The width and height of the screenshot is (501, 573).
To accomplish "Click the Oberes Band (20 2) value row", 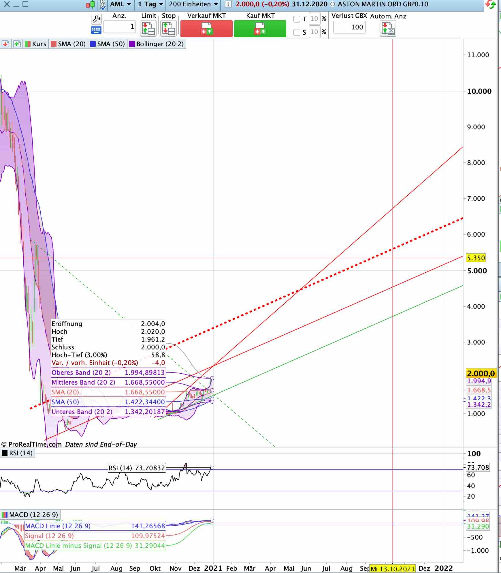I will 108,372.
